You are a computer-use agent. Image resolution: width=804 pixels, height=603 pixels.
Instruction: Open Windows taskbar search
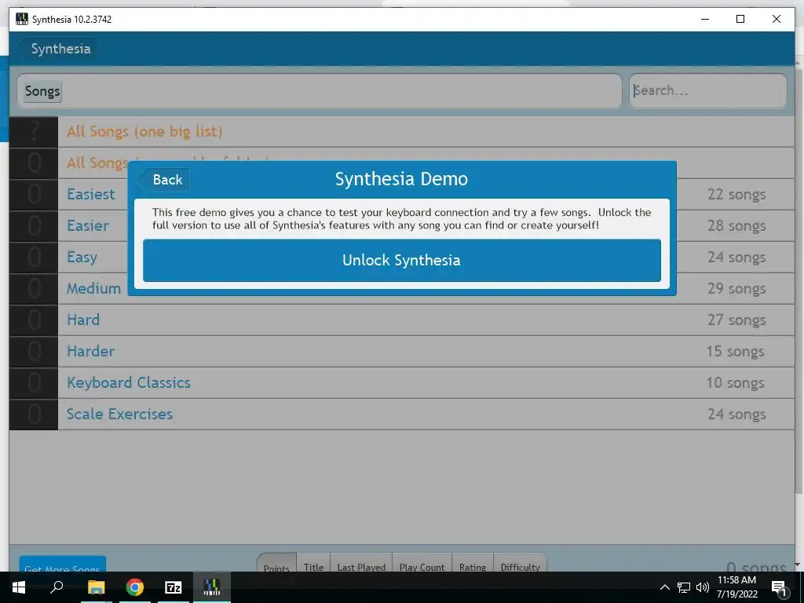click(57, 587)
